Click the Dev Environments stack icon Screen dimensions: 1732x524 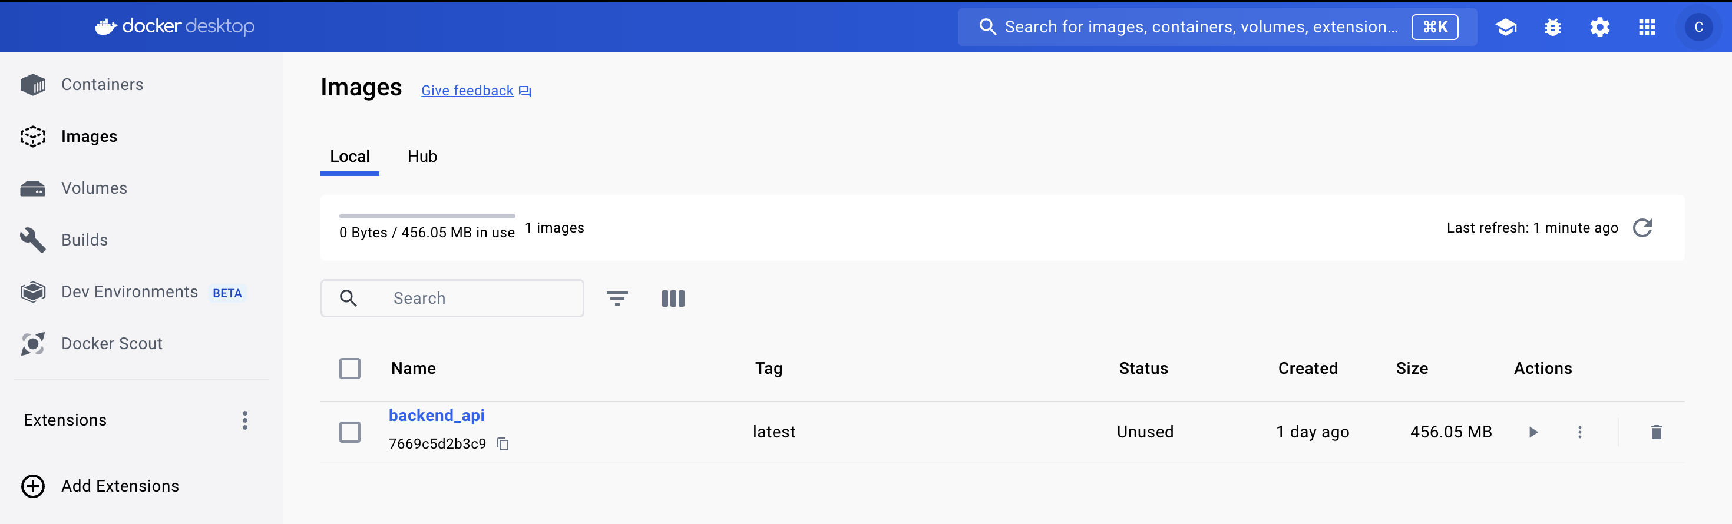[33, 291]
